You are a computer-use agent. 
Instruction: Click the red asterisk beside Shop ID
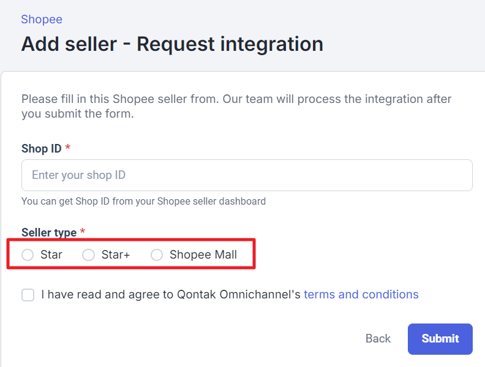tap(68, 148)
